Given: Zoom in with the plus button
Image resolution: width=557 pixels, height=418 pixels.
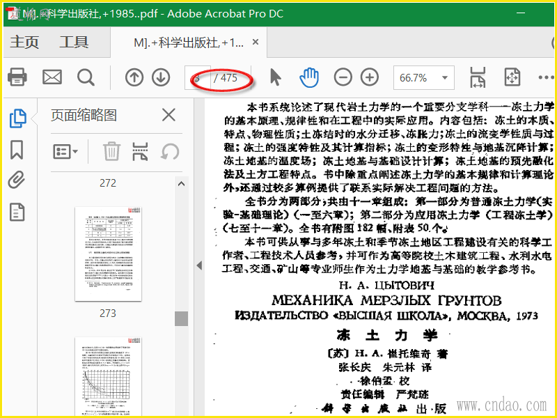Looking at the screenshot, I should click(370, 77).
